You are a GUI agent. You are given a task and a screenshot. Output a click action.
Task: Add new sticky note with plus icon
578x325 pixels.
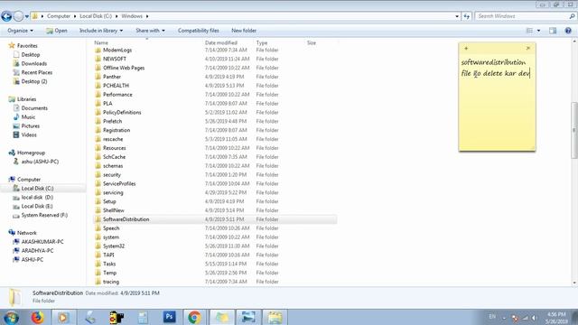pos(466,48)
